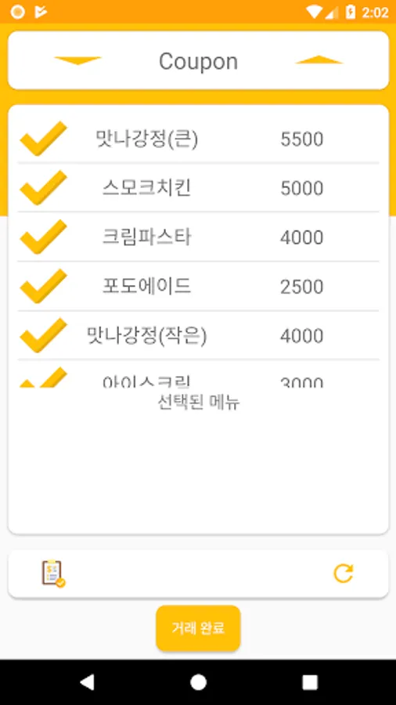Image resolution: width=396 pixels, height=705 pixels.
Task: Tap the down arrow beside Coupon
Action: pyautogui.click(x=77, y=60)
